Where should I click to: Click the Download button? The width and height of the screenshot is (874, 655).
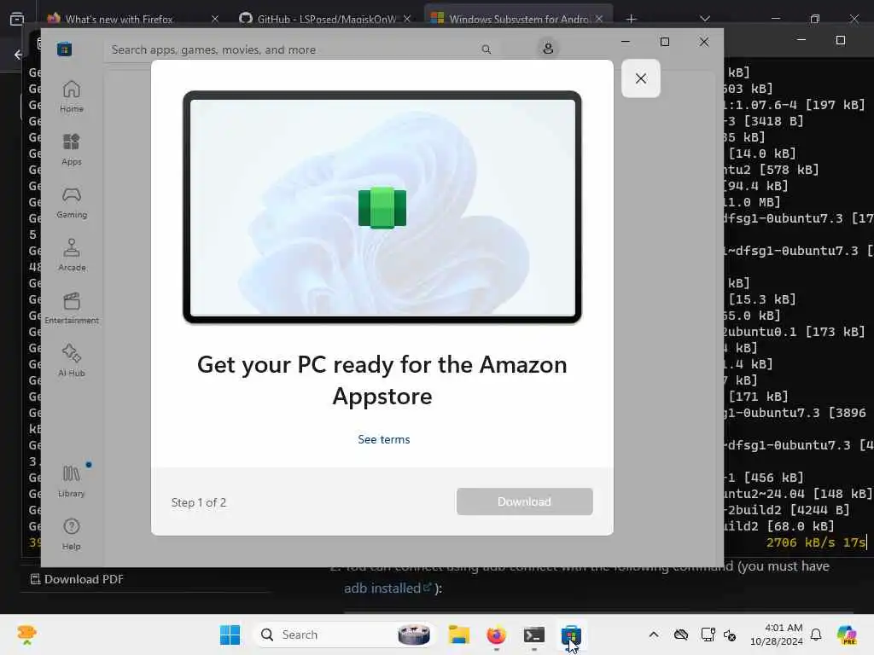click(525, 501)
